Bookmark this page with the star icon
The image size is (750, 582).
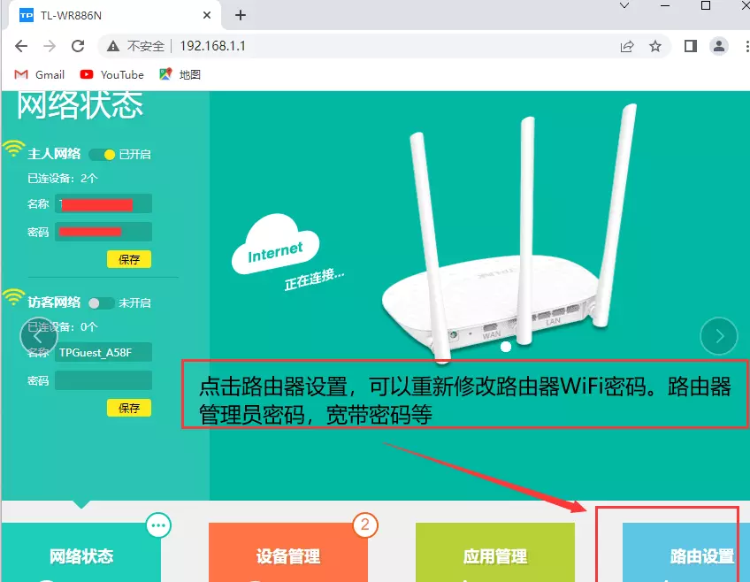655,46
